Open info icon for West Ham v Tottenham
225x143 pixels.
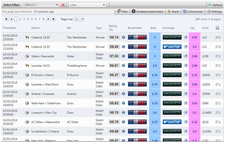point(123,103)
